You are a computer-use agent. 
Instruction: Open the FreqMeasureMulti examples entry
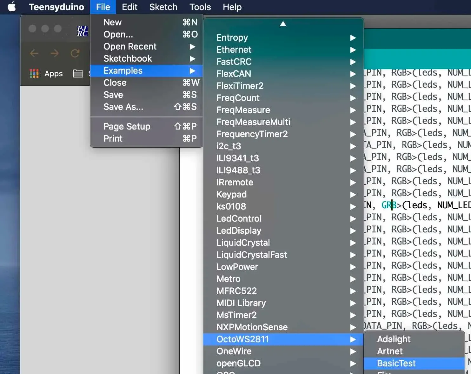pos(283,122)
